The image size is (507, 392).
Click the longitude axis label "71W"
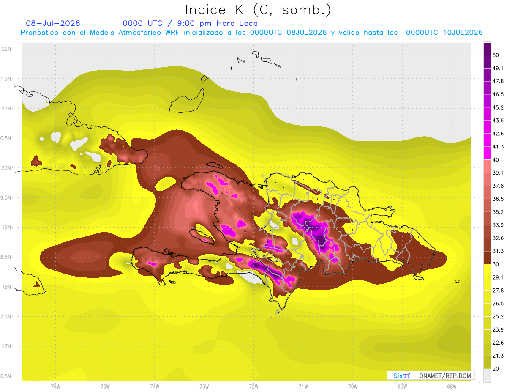click(303, 387)
